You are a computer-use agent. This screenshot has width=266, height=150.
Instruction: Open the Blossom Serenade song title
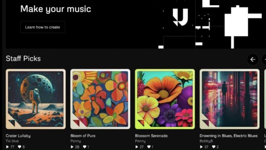pyautogui.click(x=151, y=136)
